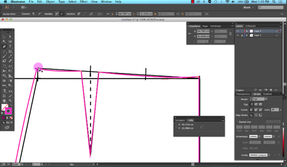Screen dimensions: 287x167
Task: Hide Layer 1 visibility eye
Action: (237, 35)
